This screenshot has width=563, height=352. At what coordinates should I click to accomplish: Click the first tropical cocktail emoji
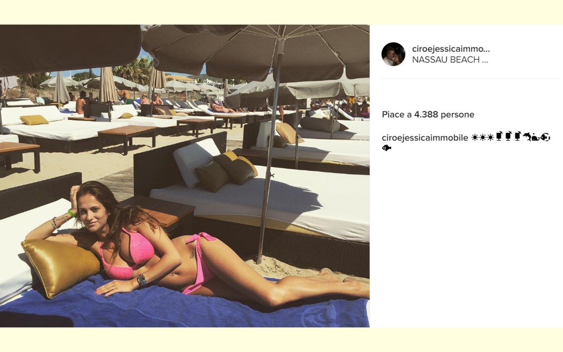pyautogui.click(x=499, y=136)
